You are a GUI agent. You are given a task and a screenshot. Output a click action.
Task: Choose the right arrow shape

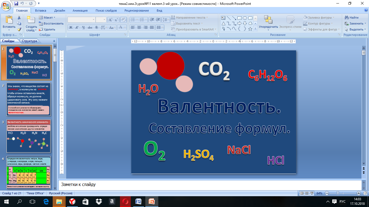point(240,23)
